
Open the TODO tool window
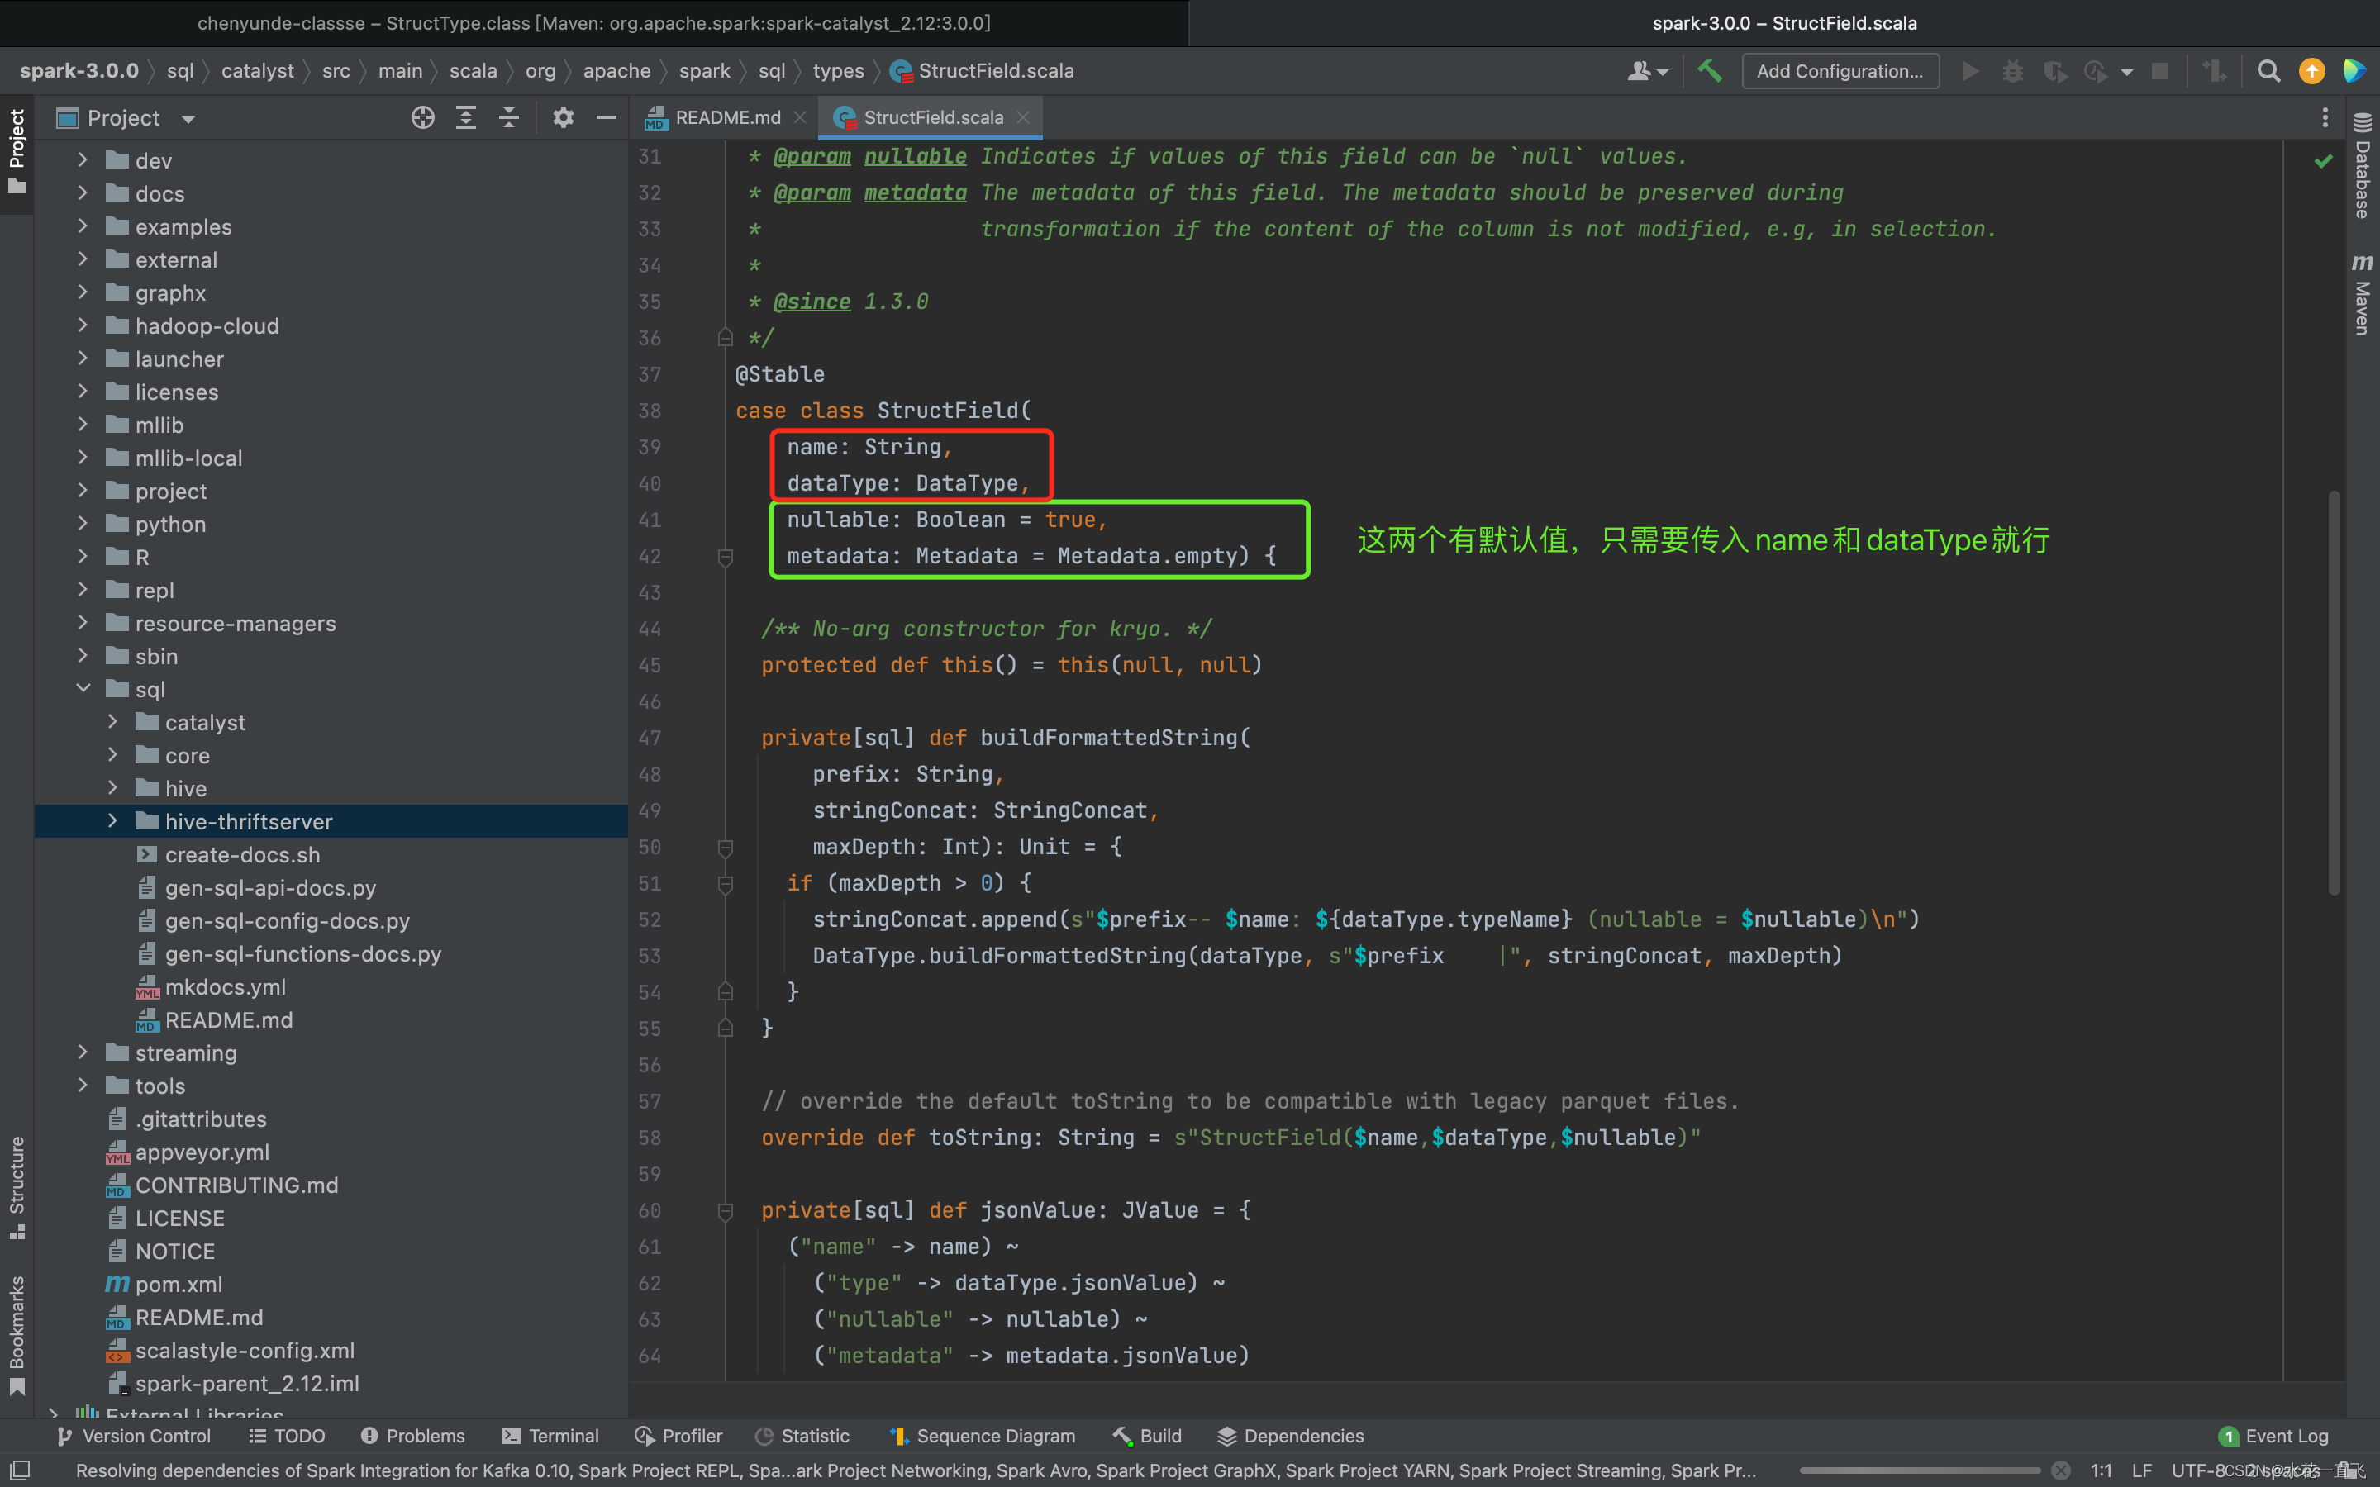click(x=288, y=1436)
